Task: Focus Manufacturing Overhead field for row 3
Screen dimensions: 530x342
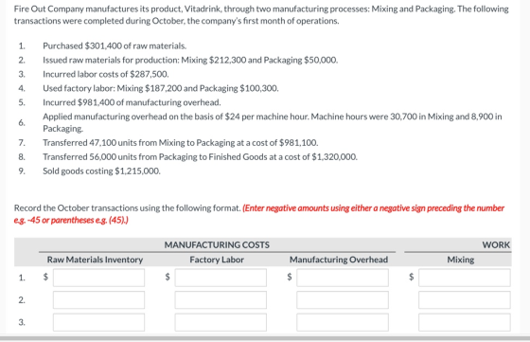Action: point(343,322)
